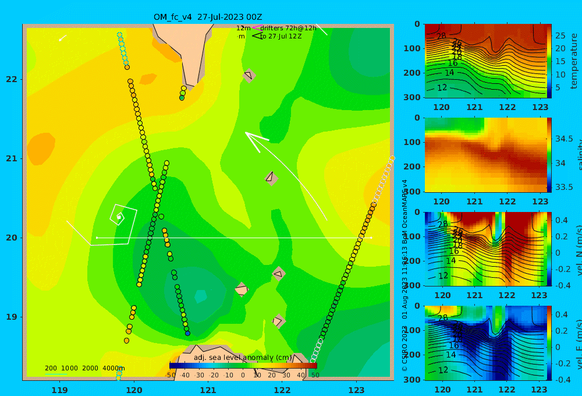Click the CSIRO copyright timestamp text

(x=404, y=275)
